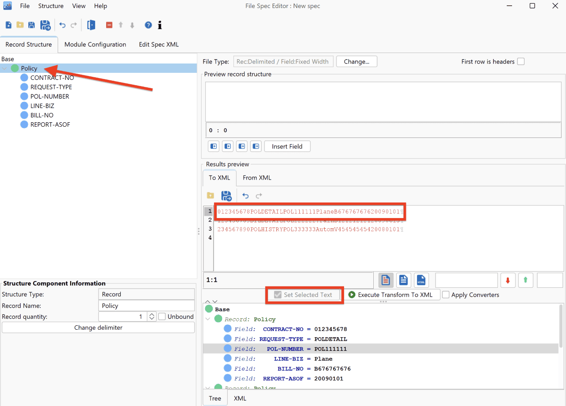
Task: Click the move up arrow toolbar icon
Action: [121, 25]
